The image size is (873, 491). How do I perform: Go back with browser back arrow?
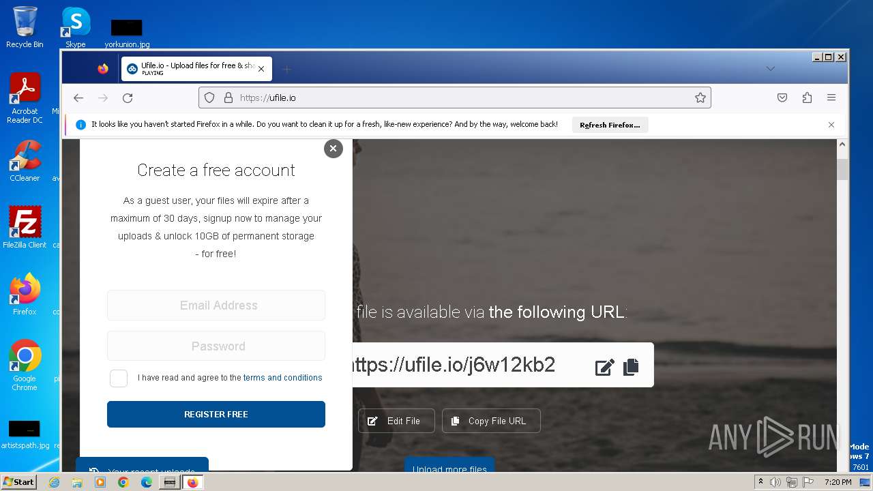click(x=78, y=98)
